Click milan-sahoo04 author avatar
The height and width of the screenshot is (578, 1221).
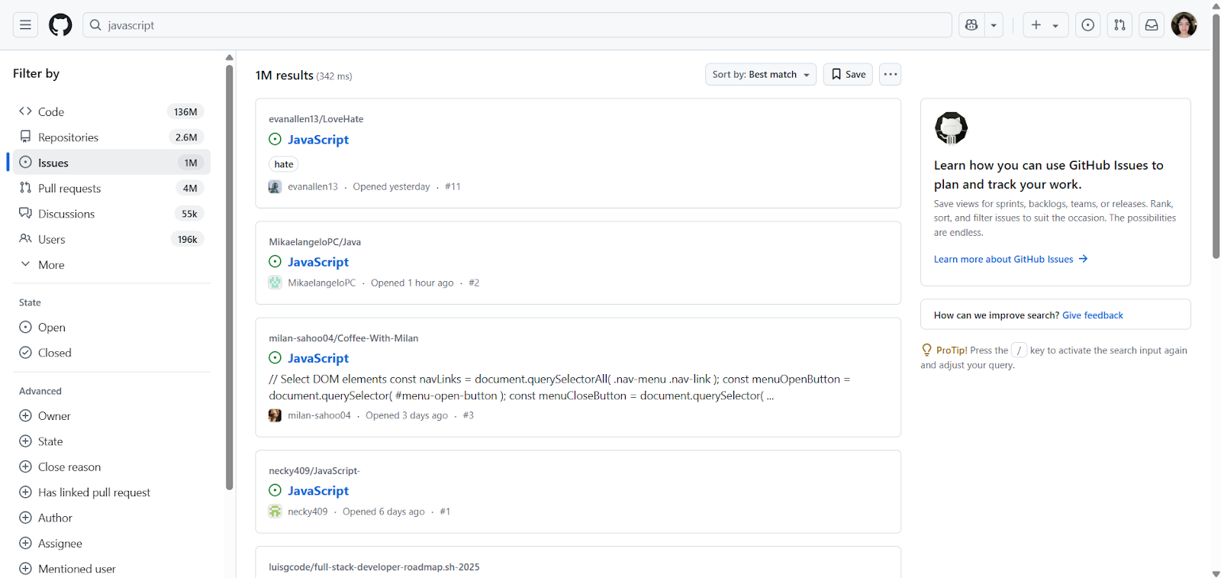pyautogui.click(x=275, y=415)
